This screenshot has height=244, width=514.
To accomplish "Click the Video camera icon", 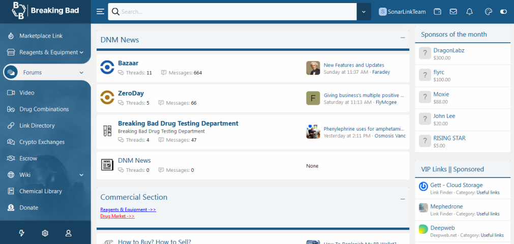I will 11,93.
